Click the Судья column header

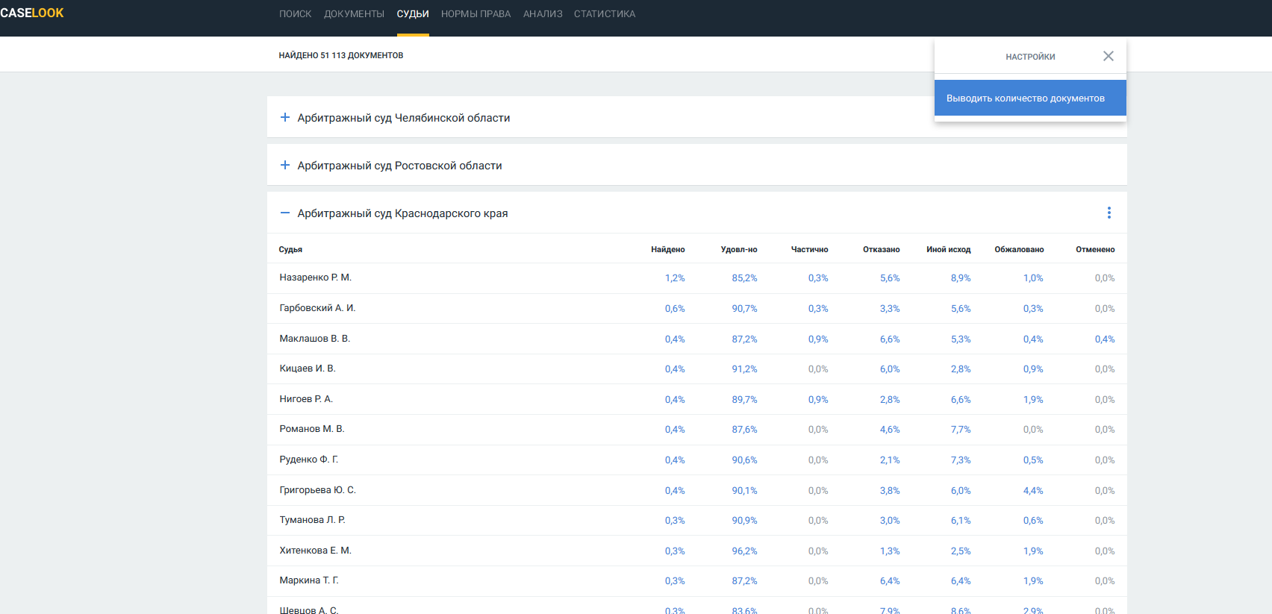click(290, 249)
